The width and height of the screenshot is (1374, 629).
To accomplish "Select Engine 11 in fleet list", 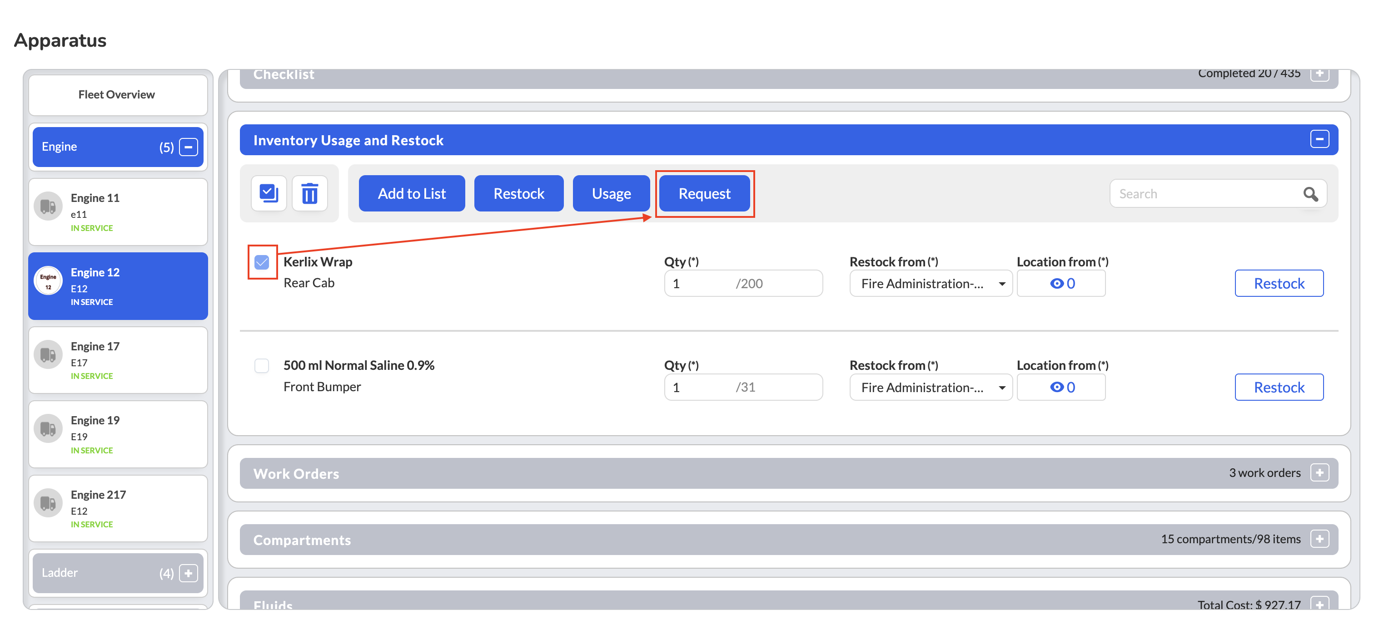I will point(118,212).
